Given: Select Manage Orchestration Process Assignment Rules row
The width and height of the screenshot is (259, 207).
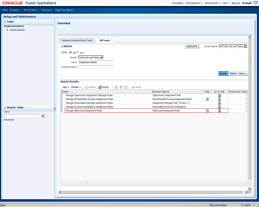Looking at the screenshot, I should (x=154, y=99).
